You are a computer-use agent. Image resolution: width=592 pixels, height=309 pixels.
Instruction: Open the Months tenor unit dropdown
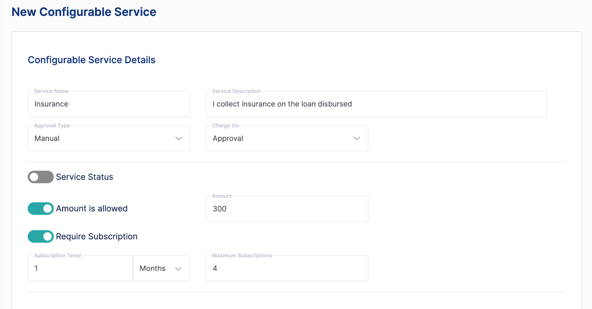point(161,268)
